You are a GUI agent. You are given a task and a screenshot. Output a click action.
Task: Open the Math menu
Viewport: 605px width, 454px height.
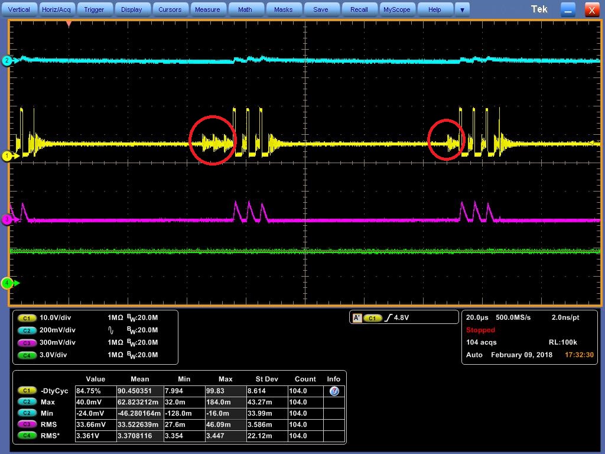(245, 9)
